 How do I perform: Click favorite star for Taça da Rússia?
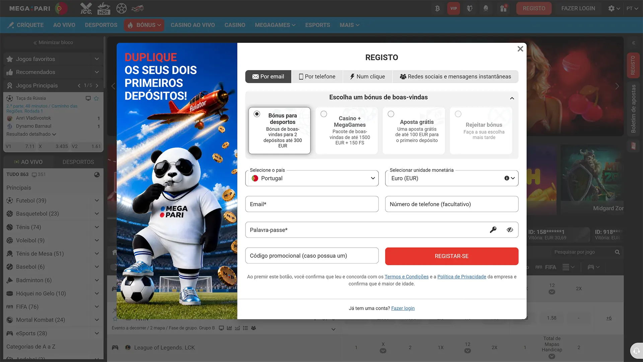(96, 98)
